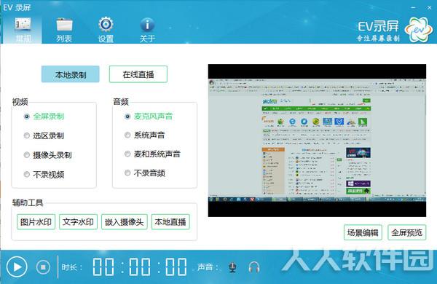The width and height of the screenshot is (437, 284).
Task: Select 选区录制 radio option
Action: 44,135
